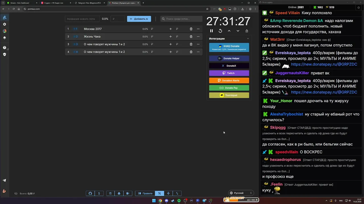364x204 pixels.
Task: Toggle the split lots mode button
Action: pyautogui.click(x=168, y=193)
